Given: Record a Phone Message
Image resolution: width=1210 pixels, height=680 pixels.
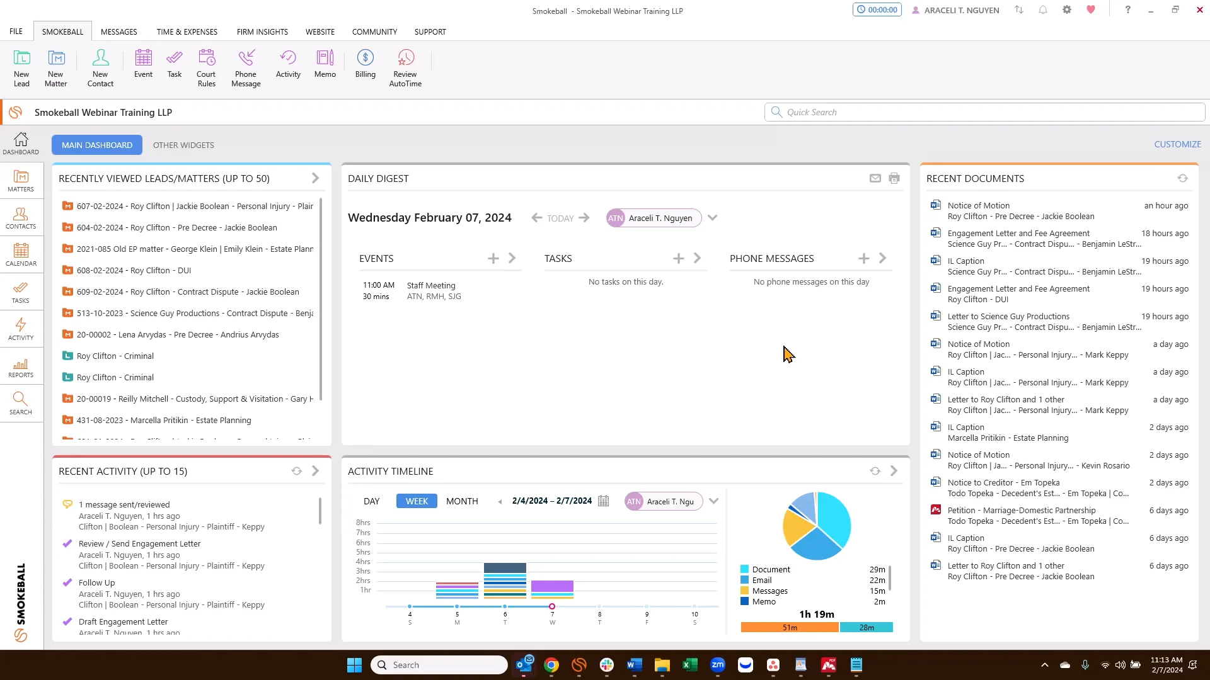Looking at the screenshot, I should (246, 68).
